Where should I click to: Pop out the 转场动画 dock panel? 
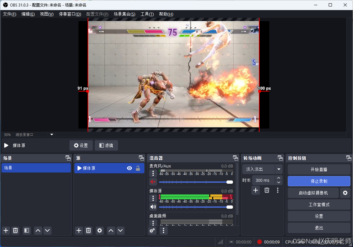[280, 158]
